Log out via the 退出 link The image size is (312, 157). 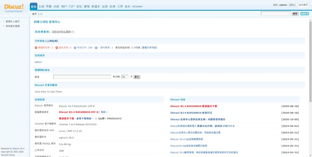click(292, 5)
